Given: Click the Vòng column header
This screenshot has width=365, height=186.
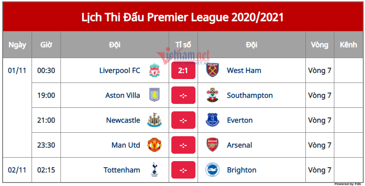Looking at the screenshot, I should click(x=319, y=45).
